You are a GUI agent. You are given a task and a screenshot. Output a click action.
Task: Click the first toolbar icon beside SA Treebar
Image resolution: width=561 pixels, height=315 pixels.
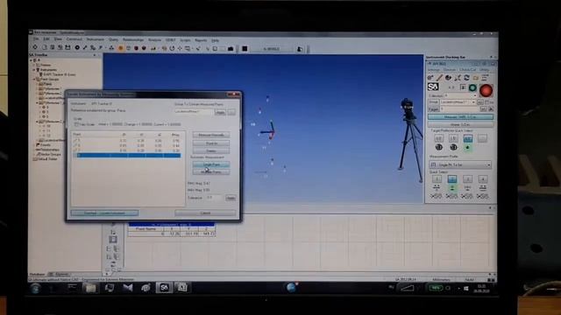[35, 47]
